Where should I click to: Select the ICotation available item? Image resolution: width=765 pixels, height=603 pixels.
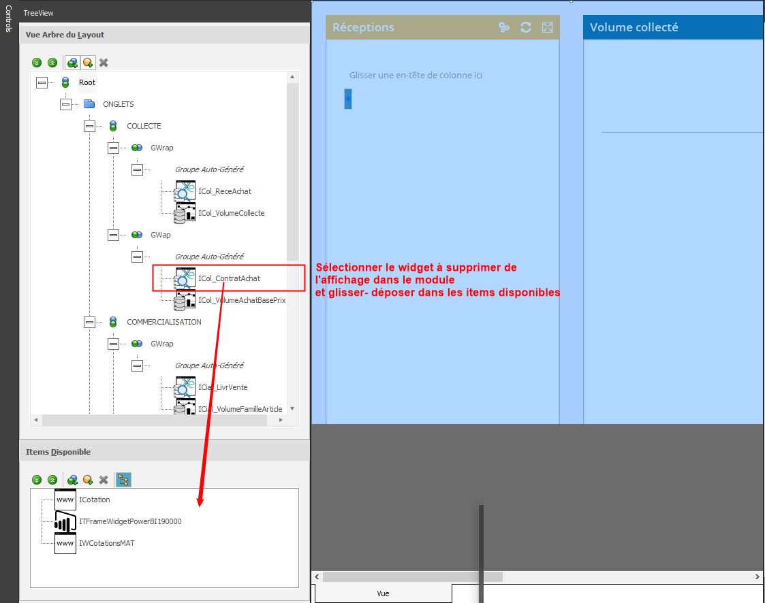tap(94, 500)
